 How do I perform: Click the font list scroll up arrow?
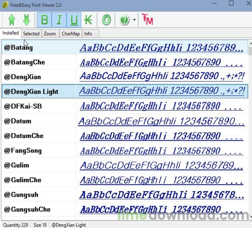point(250,43)
